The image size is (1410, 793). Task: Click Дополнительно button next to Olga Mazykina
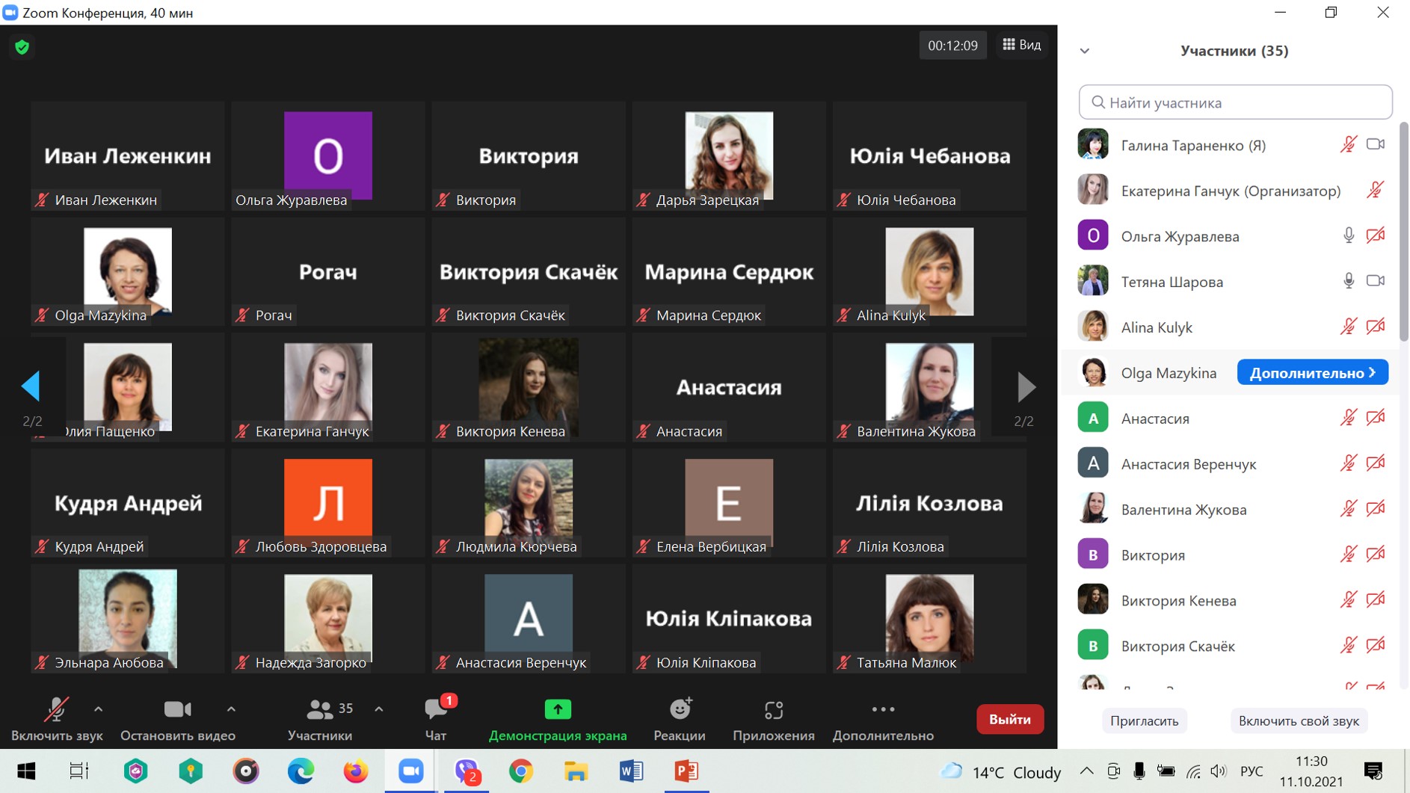[1312, 372]
